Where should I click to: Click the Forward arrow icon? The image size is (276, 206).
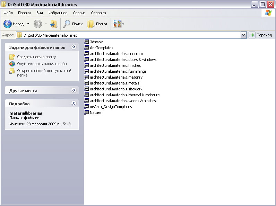click(x=38, y=24)
